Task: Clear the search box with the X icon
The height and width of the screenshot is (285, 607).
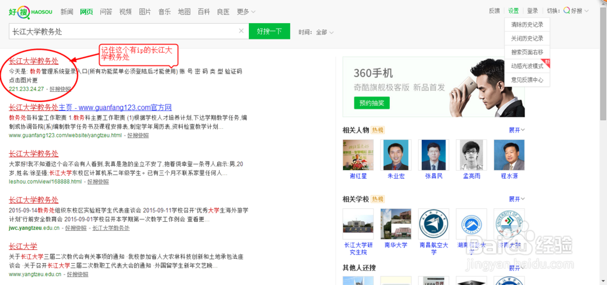Action: 241,32
